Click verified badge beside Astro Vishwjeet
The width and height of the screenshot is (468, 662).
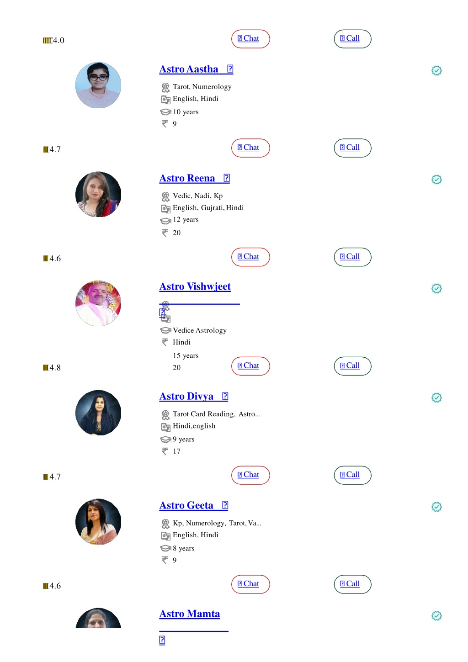click(x=436, y=288)
